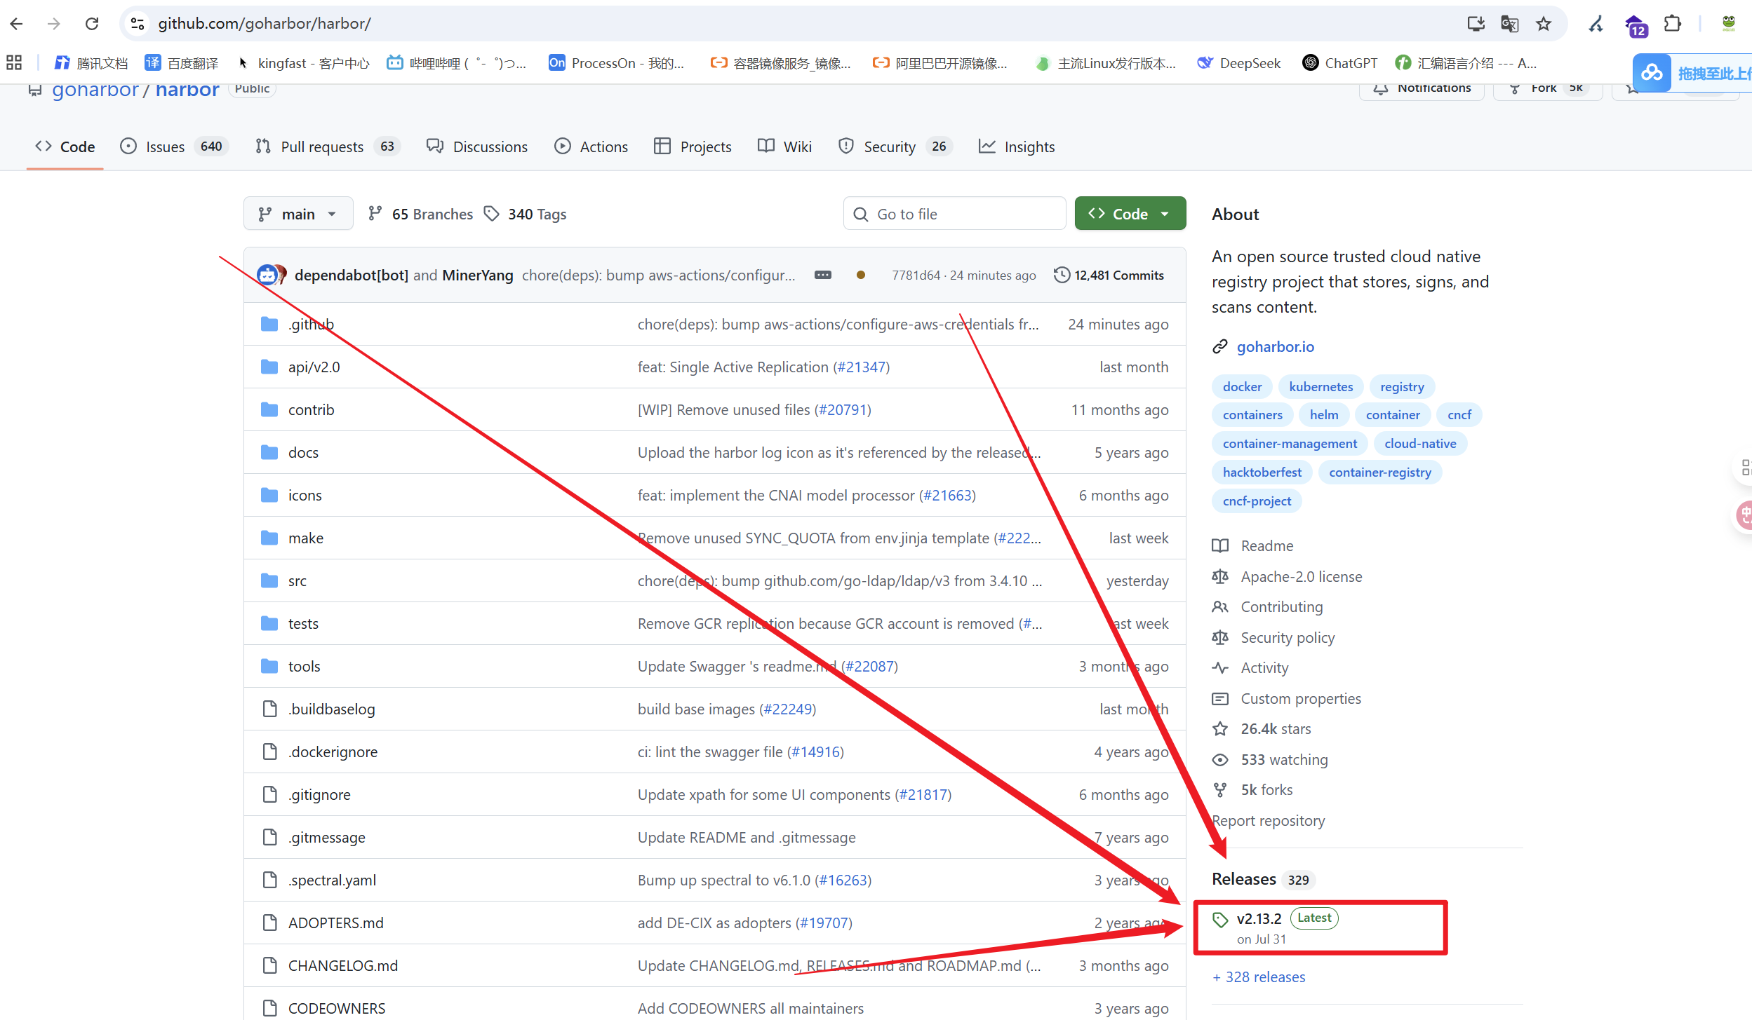Open the make folder
Viewport: 1752px width, 1020px height.
coord(306,538)
